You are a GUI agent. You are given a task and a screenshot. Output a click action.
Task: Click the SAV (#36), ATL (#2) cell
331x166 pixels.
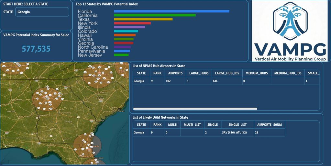[237, 132]
